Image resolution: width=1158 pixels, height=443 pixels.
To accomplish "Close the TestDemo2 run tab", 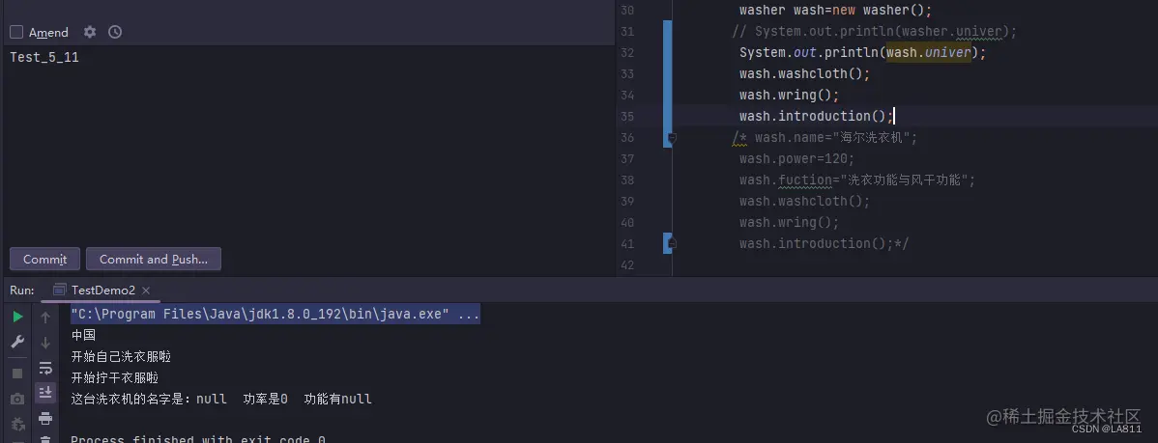I will pyautogui.click(x=146, y=291).
